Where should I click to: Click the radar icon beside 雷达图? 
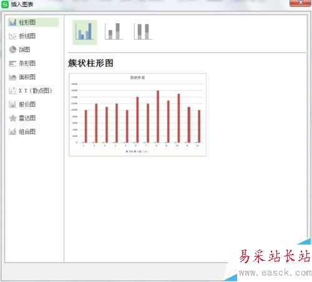pyautogui.click(x=12, y=118)
